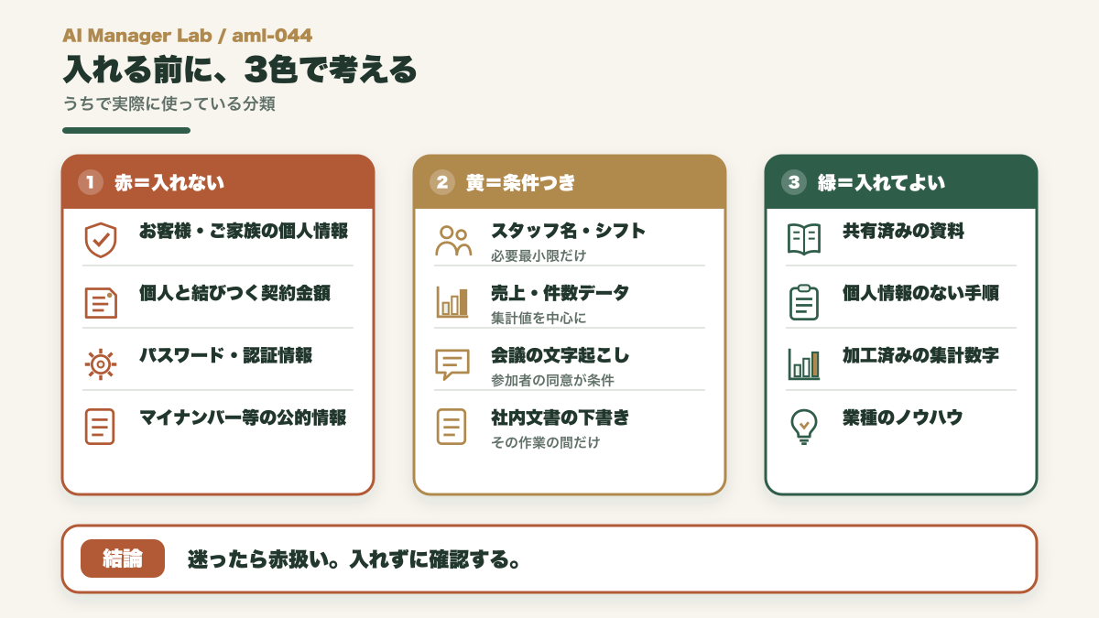Click the text マイナンバー等の公的情報
This screenshot has height=618, width=1099.
click(x=243, y=417)
